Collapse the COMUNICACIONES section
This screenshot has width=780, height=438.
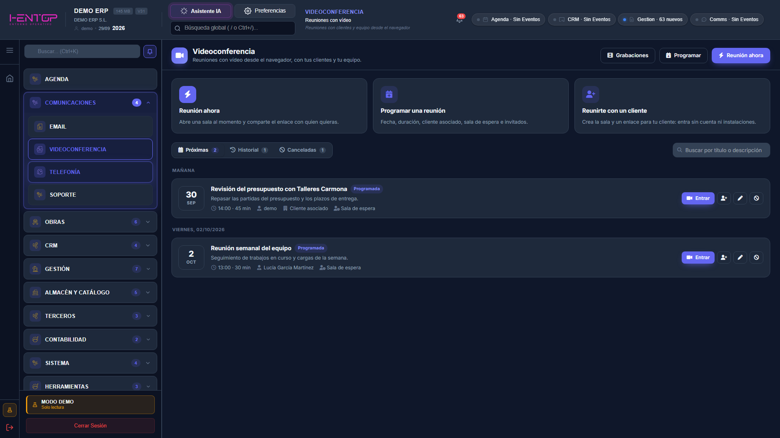148,103
